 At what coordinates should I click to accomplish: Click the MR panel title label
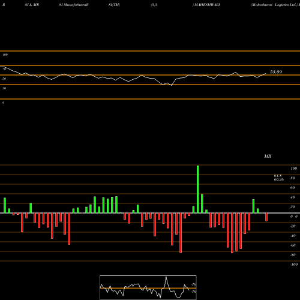(x=268, y=156)
